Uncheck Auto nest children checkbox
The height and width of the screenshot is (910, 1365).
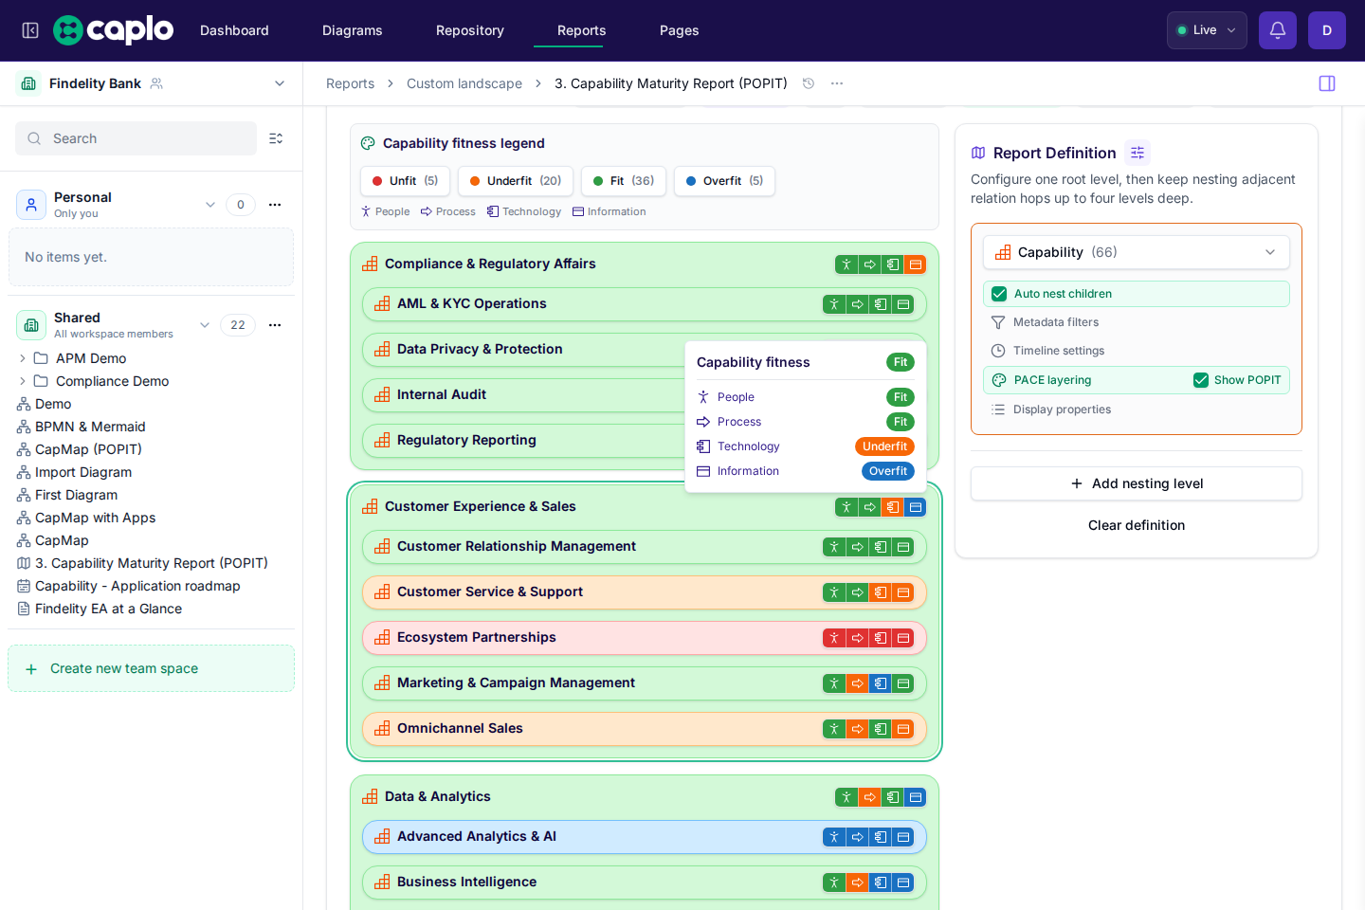(x=999, y=294)
